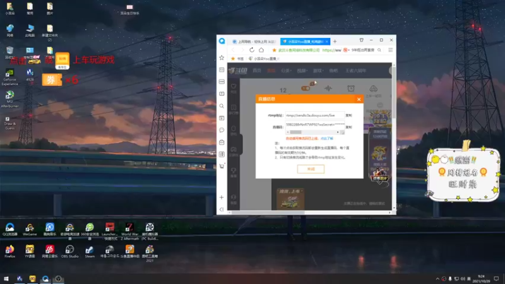This screenshot has width=505, height=284.
Task: Open the notification center icon
Action: click(x=496, y=279)
